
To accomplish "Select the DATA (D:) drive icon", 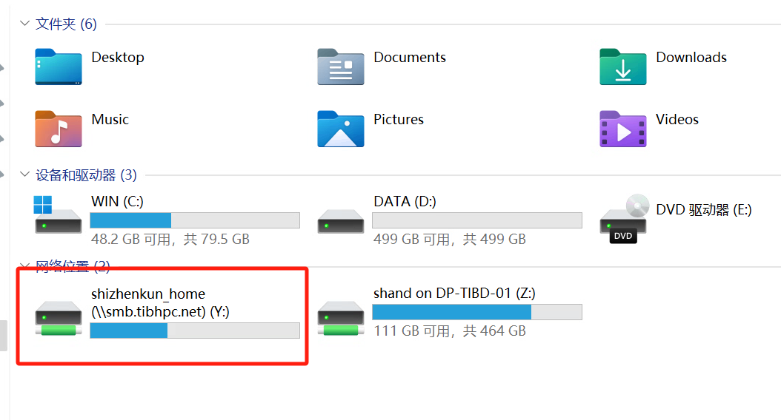I will pos(341,221).
